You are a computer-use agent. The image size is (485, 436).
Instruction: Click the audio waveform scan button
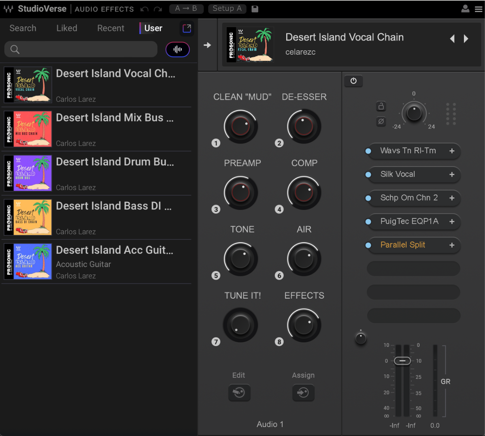pos(177,49)
